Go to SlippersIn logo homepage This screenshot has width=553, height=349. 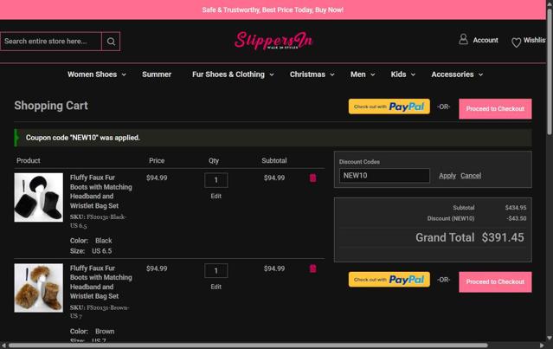pos(273,40)
